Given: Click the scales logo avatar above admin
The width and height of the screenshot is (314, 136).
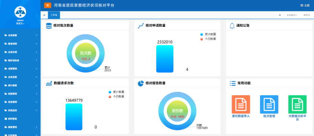Looking at the screenshot, I should coord(20,12).
